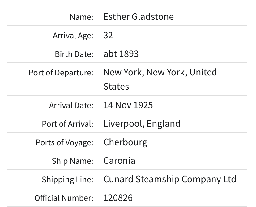The image size is (256, 207).
Task: Select the Birth Date label
Action: 74,54
